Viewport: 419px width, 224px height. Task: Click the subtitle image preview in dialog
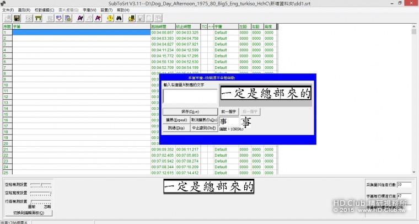(x=266, y=93)
